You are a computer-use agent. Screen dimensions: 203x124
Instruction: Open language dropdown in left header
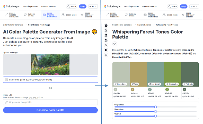(93, 6)
